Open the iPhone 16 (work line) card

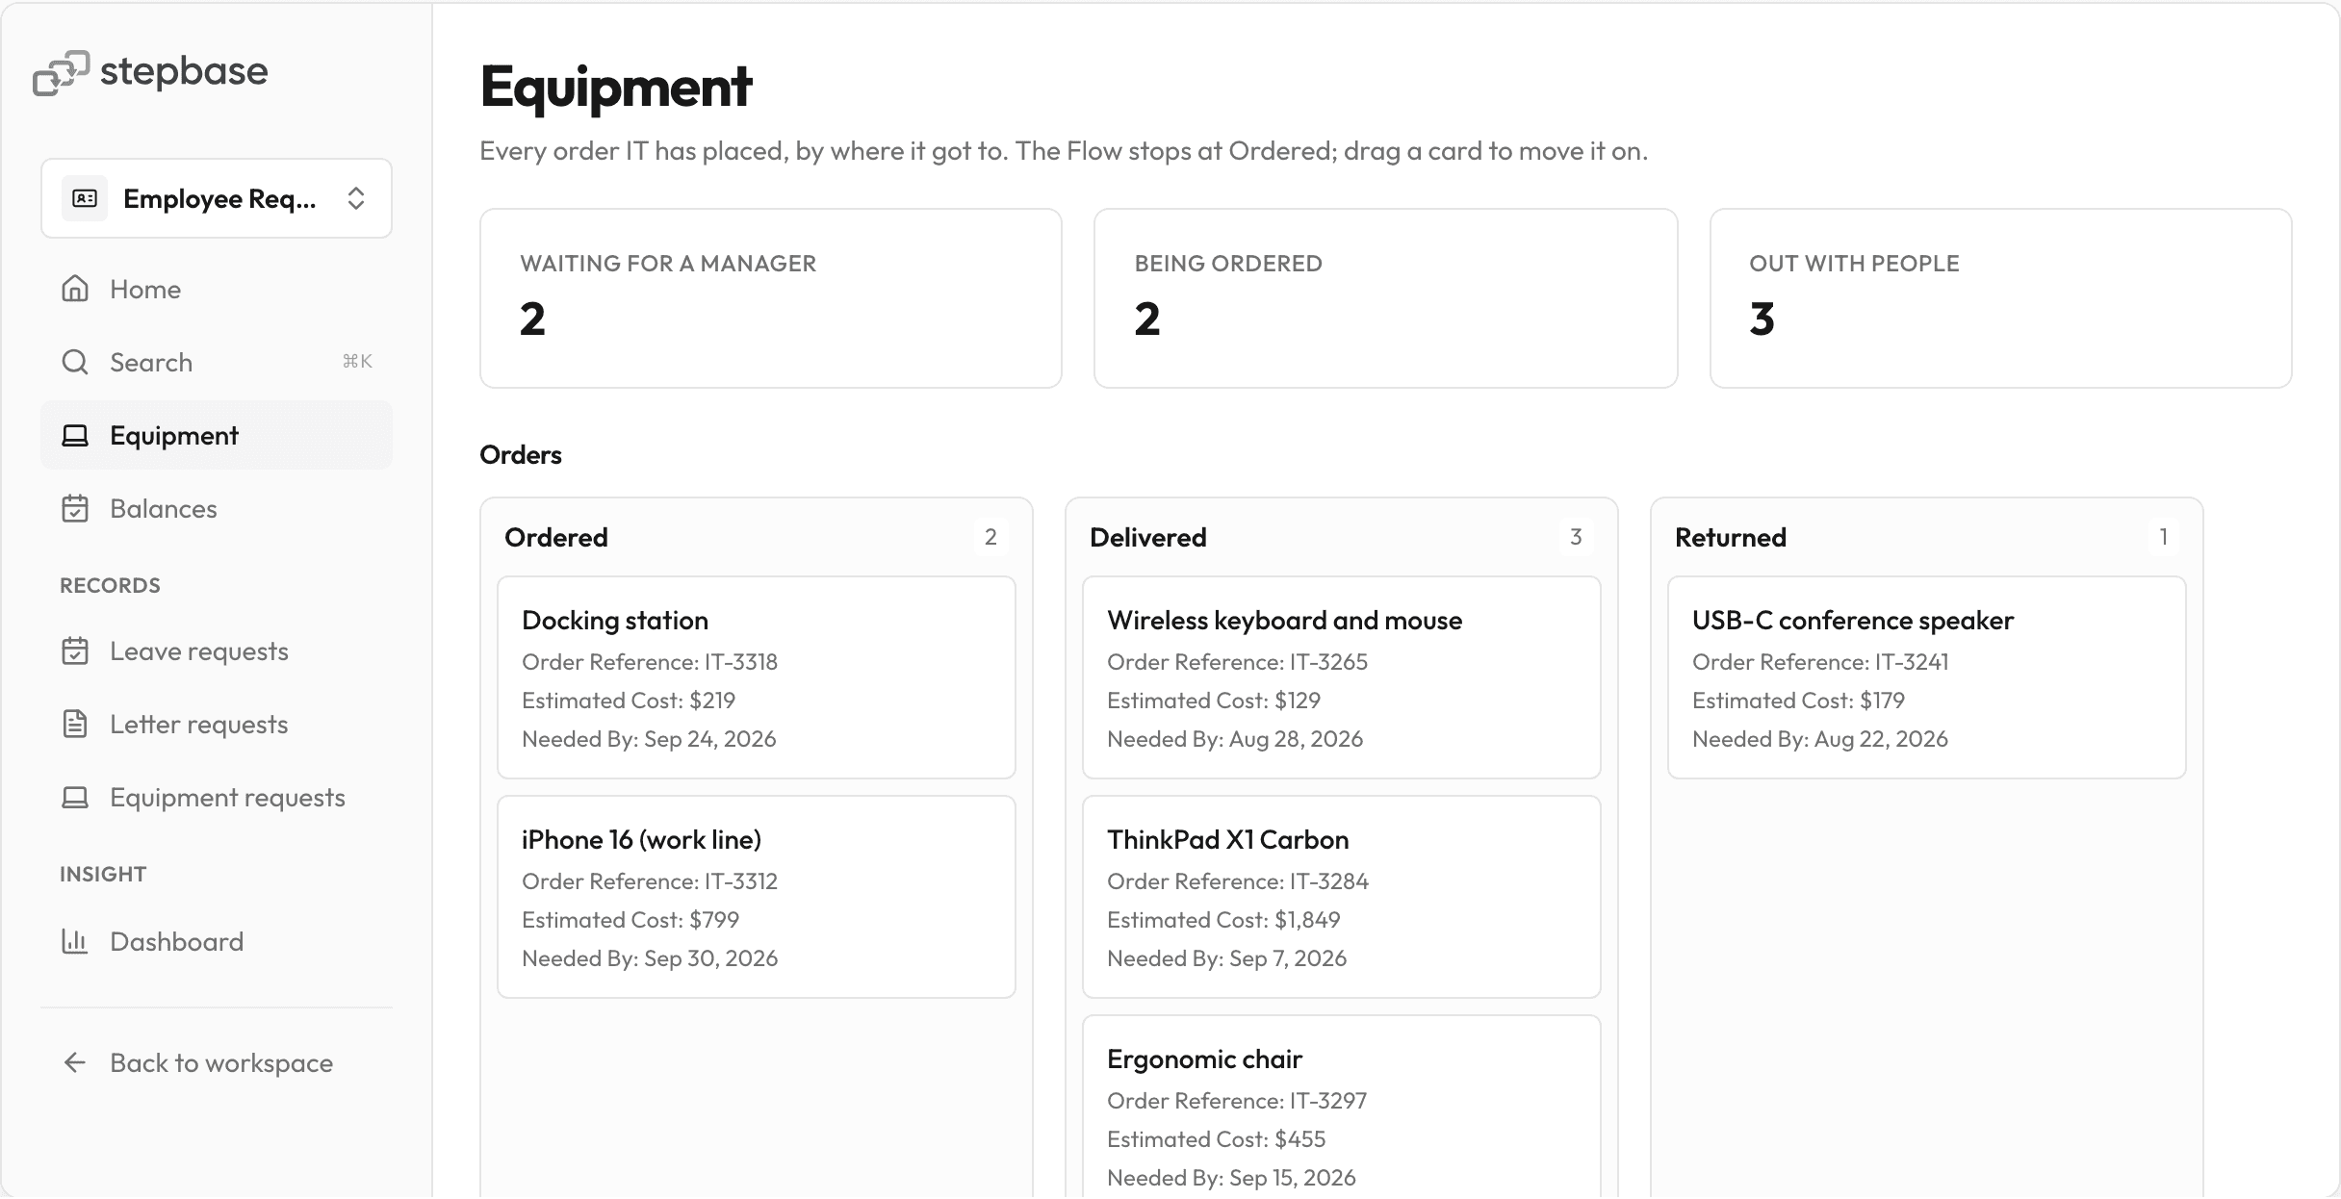coord(757,897)
